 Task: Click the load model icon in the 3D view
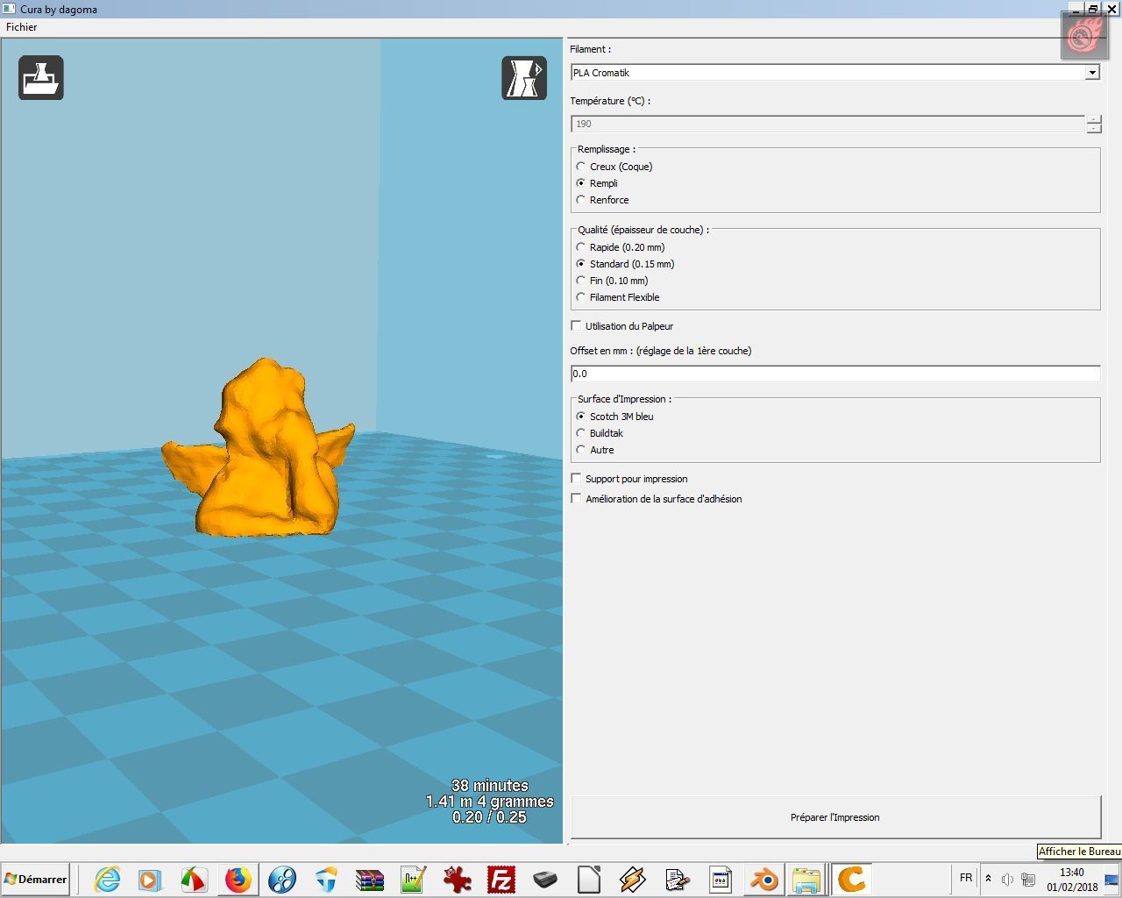pos(41,78)
